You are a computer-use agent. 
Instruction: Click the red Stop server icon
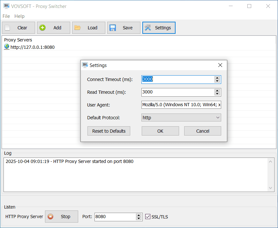(50, 217)
